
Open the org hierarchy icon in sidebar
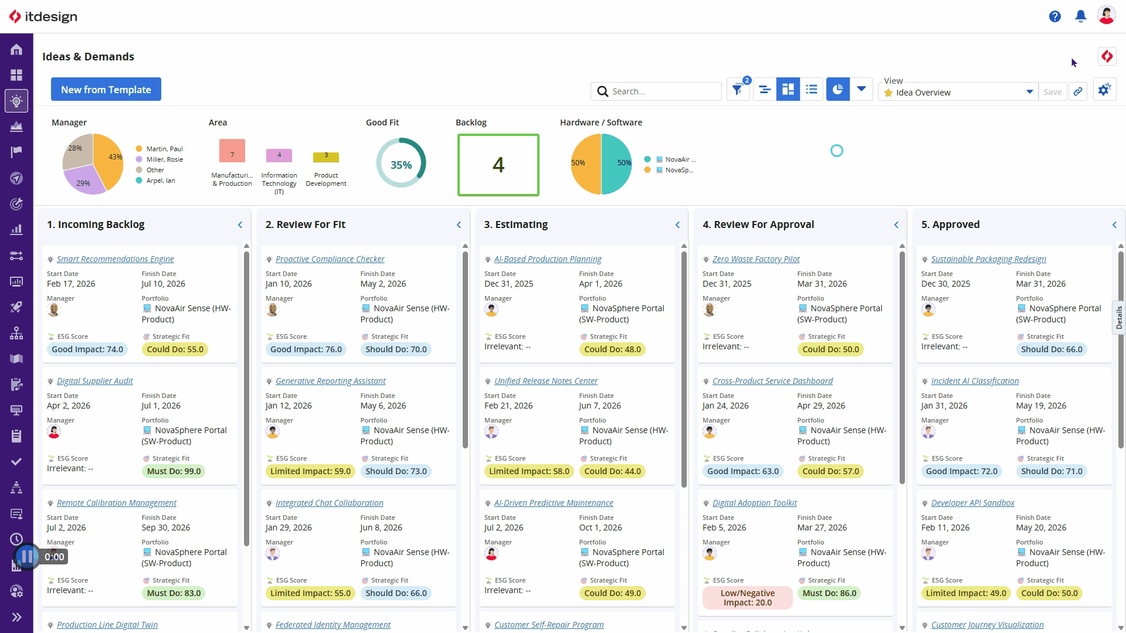(16, 333)
